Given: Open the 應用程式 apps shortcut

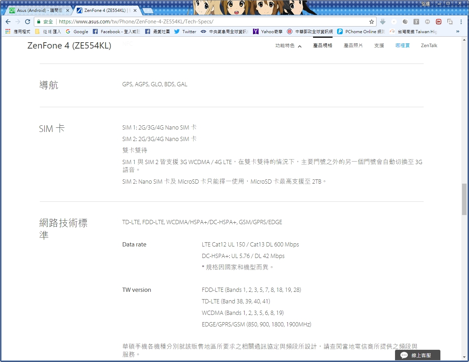Looking at the screenshot, I should [18, 31].
